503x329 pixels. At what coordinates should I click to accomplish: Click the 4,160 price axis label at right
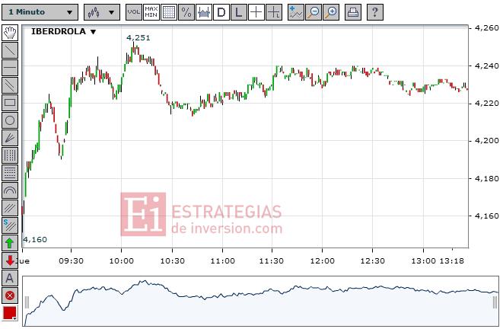coord(487,216)
